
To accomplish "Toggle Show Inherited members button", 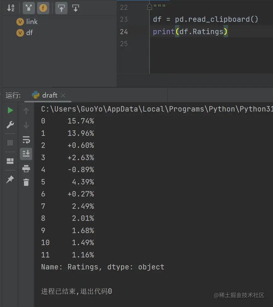I will point(29,8).
